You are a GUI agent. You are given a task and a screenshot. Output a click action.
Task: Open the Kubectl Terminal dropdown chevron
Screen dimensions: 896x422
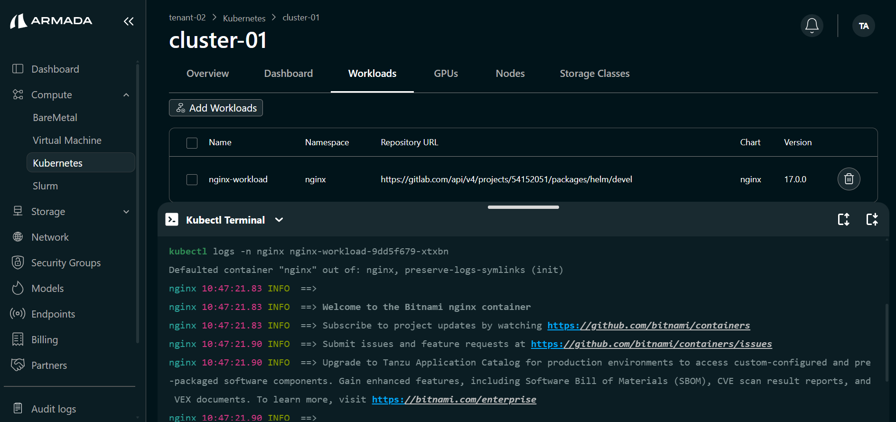[279, 220]
